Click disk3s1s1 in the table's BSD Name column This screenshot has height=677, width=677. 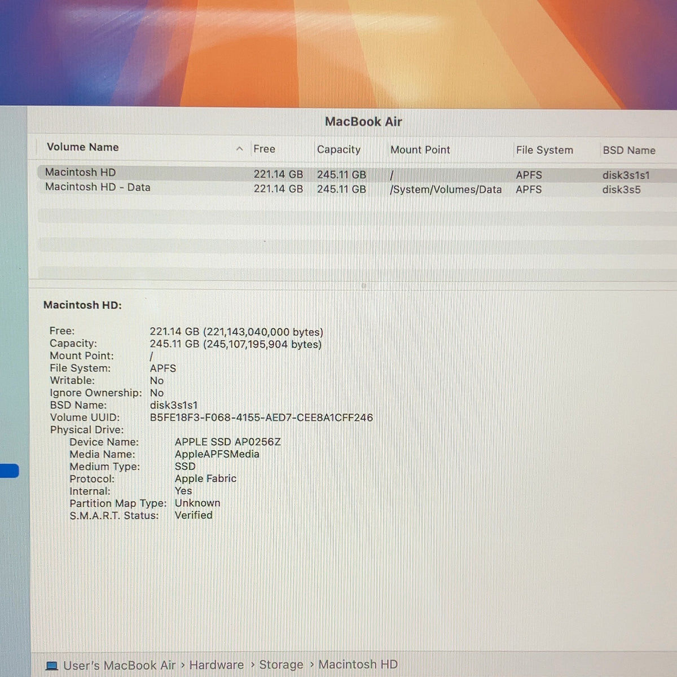click(626, 175)
